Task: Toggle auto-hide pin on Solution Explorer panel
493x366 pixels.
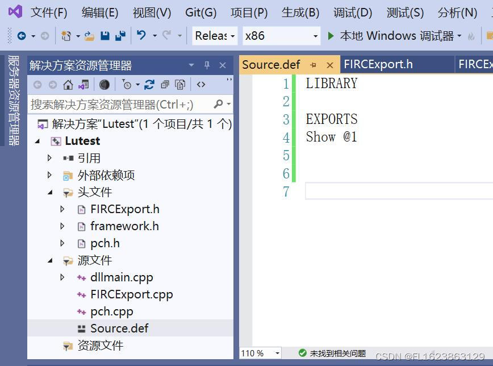Action: (207, 65)
